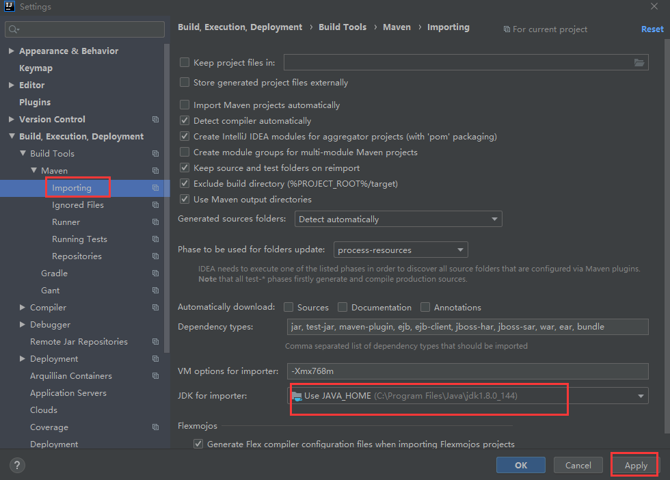The image size is (670, 480).
Task: Toggle Create IntelliJ IDEA modules for aggregator projects
Action: coord(185,136)
